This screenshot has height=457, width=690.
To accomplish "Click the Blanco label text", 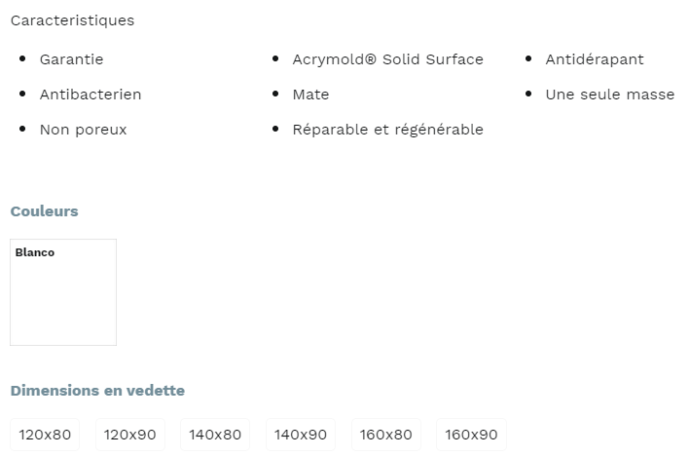I will (35, 252).
